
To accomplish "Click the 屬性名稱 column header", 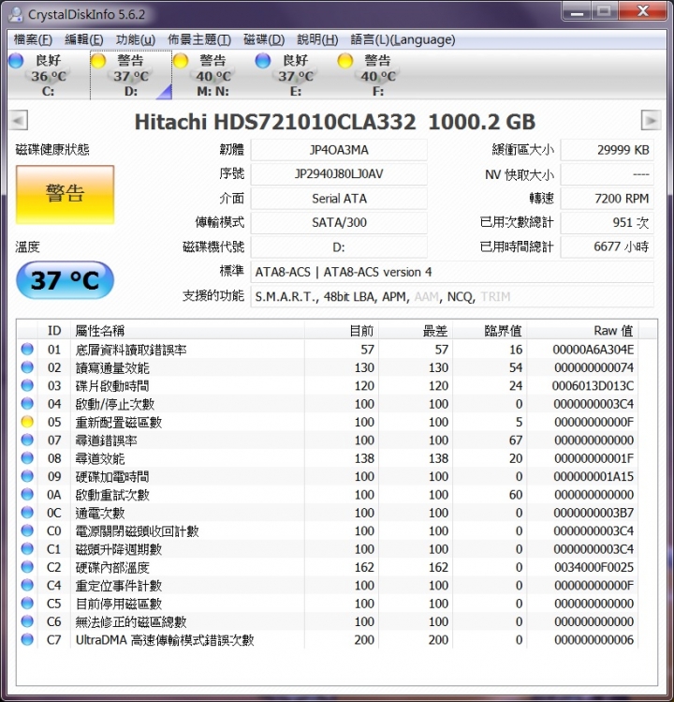I will (187, 331).
